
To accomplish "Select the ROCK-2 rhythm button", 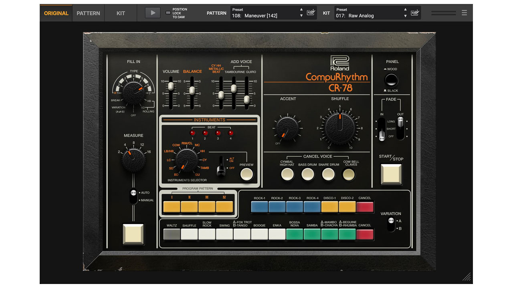I will 277,207.
